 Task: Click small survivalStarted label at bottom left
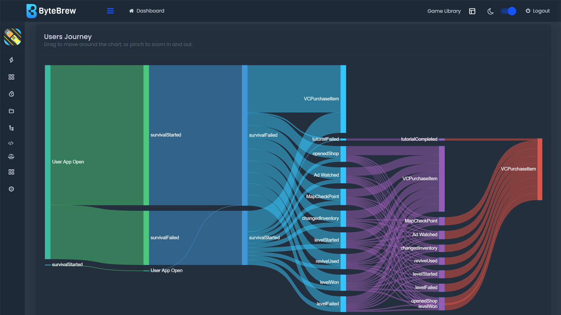coord(67,264)
